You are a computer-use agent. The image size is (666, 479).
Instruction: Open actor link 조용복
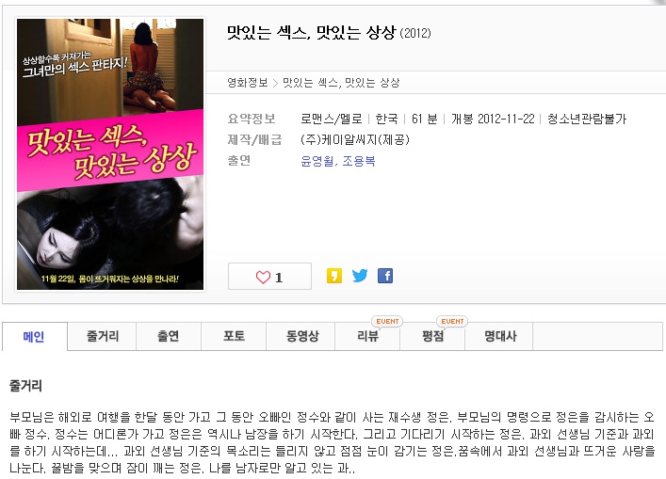359,161
